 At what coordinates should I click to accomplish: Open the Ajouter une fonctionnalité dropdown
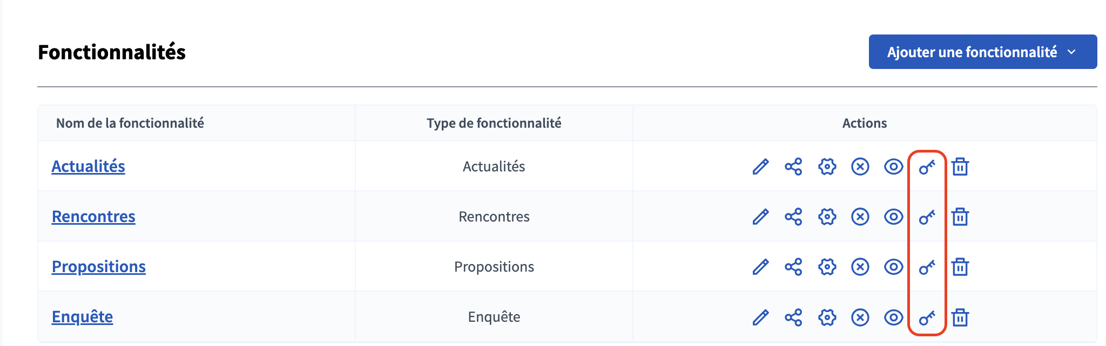click(972, 52)
